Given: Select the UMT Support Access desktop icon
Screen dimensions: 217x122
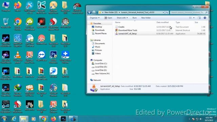Looking at the screenshot, I should (x=29, y=7).
